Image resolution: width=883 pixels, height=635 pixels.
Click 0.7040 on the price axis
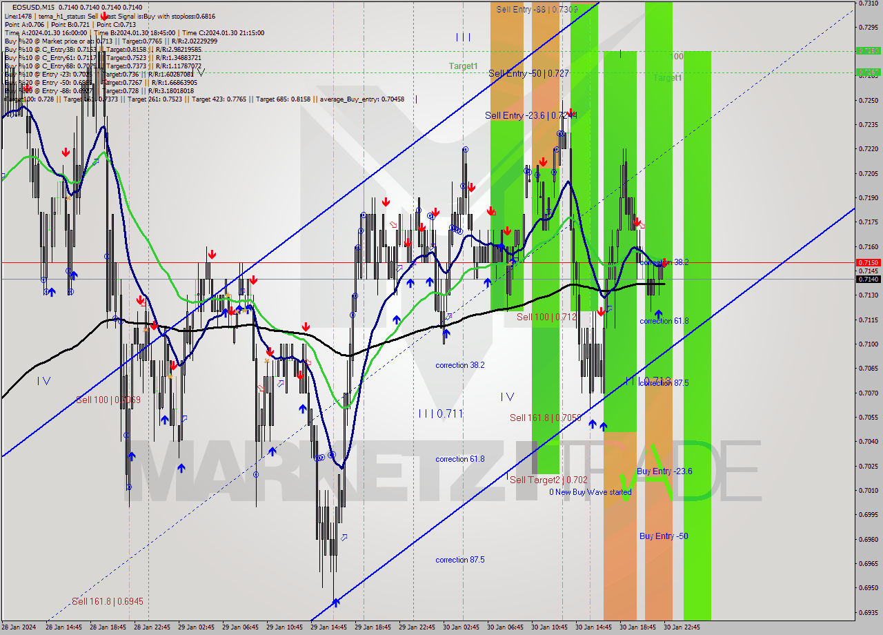(869, 442)
